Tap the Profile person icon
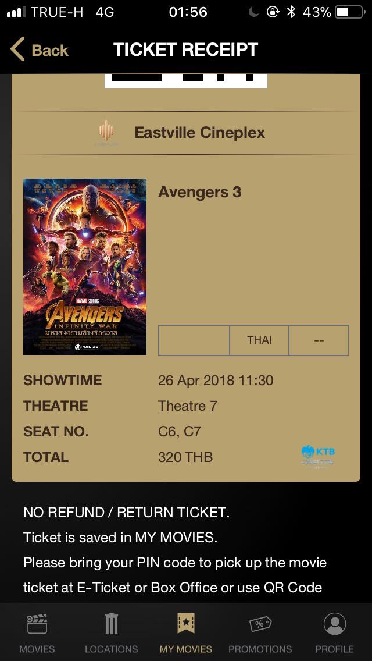 coord(334,624)
